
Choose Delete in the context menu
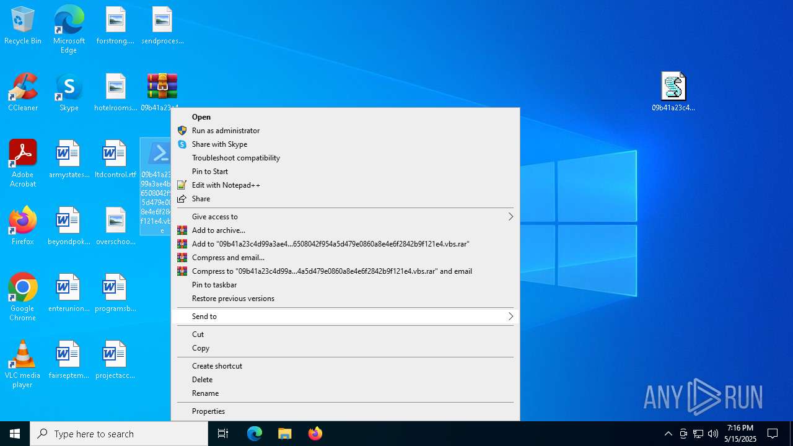(x=345, y=380)
